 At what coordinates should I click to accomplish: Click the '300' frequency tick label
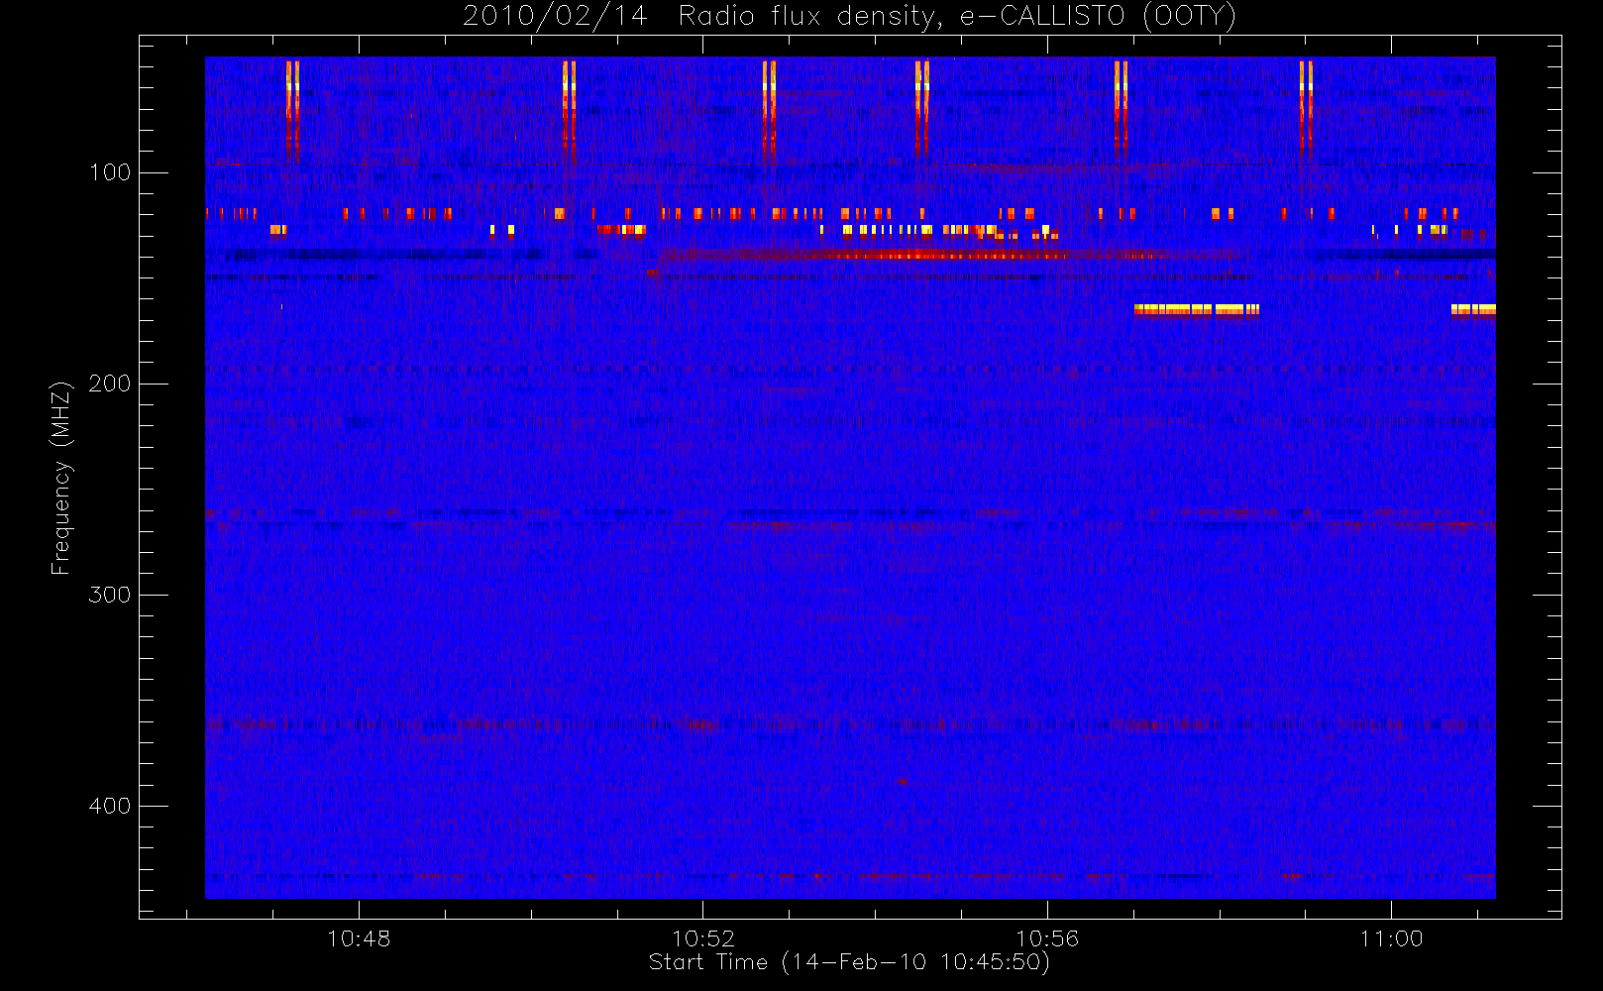(x=110, y=595)
